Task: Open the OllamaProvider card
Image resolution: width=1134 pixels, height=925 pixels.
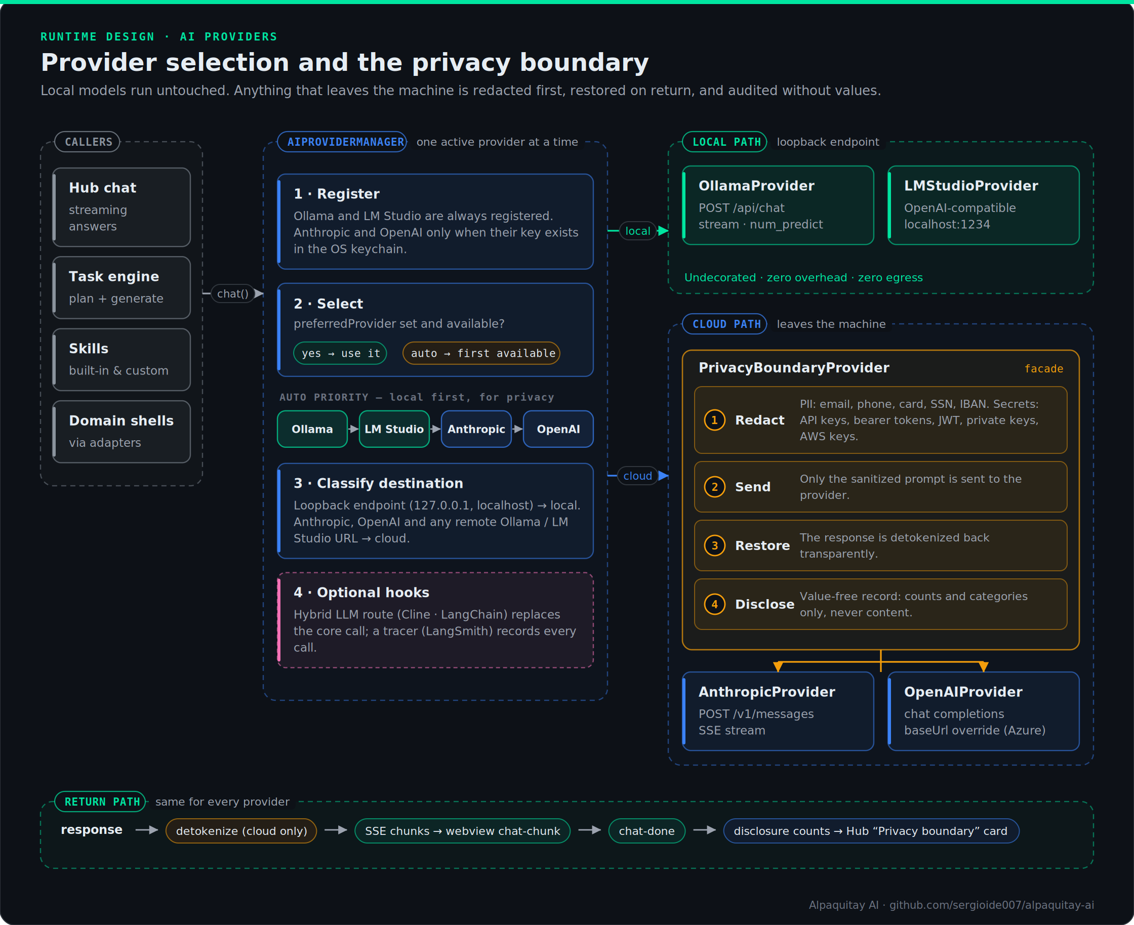Action: point(778,205)
